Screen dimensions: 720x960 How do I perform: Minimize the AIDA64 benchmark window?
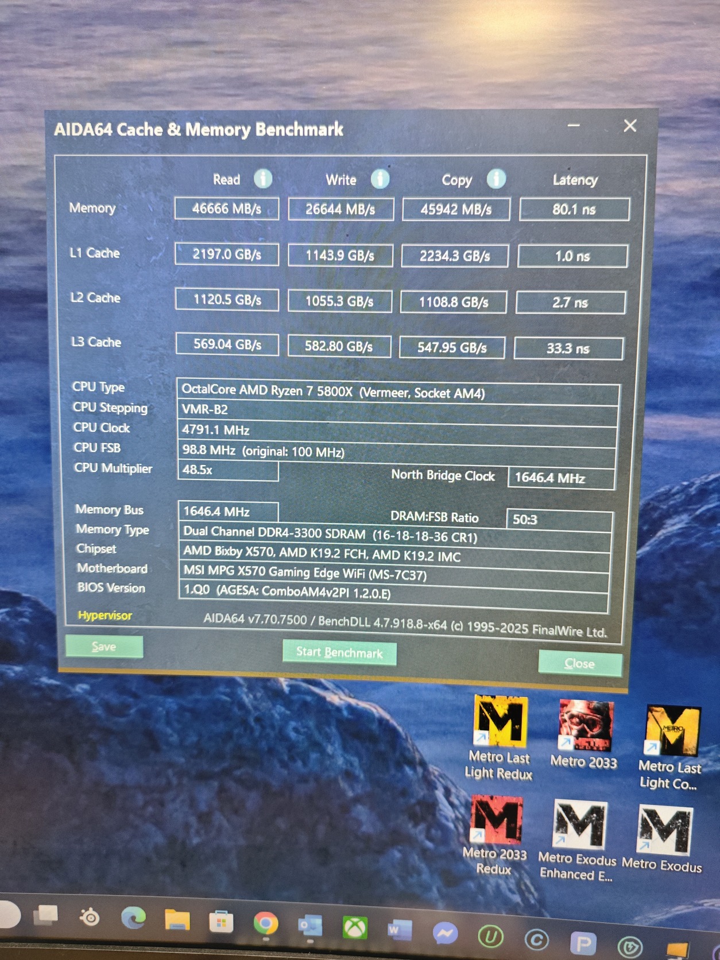[574, 125]
